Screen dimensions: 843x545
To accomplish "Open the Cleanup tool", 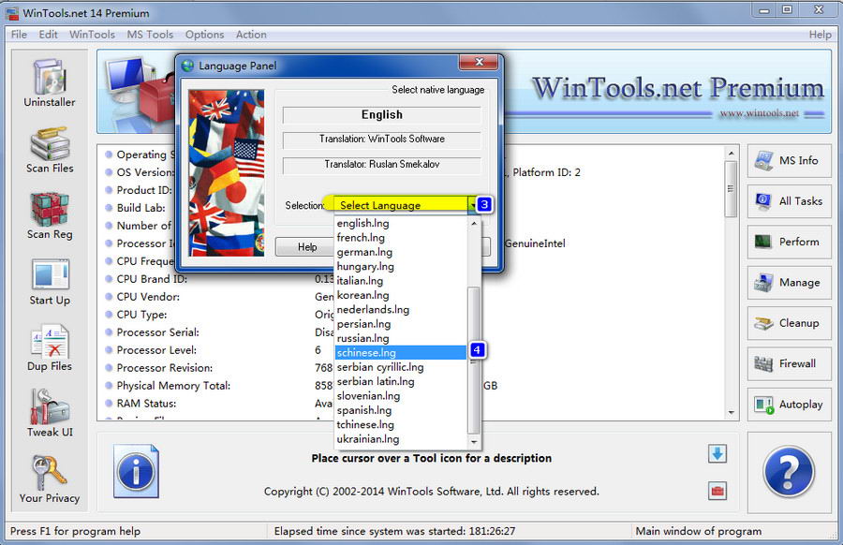I will (x=789, y=323).
